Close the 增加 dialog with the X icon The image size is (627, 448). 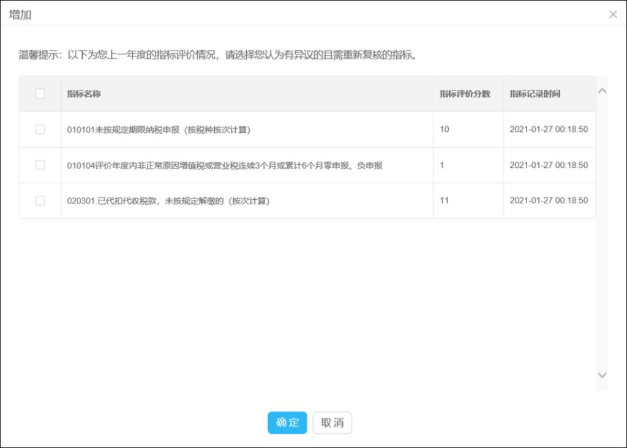613,15
